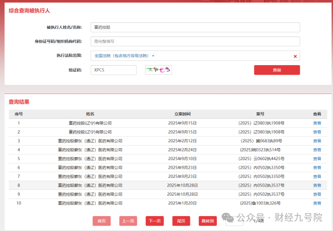The height and width of the screenshot is (231, 333).
Task: Click the 立案时间 column header
Action: [183, 114]
